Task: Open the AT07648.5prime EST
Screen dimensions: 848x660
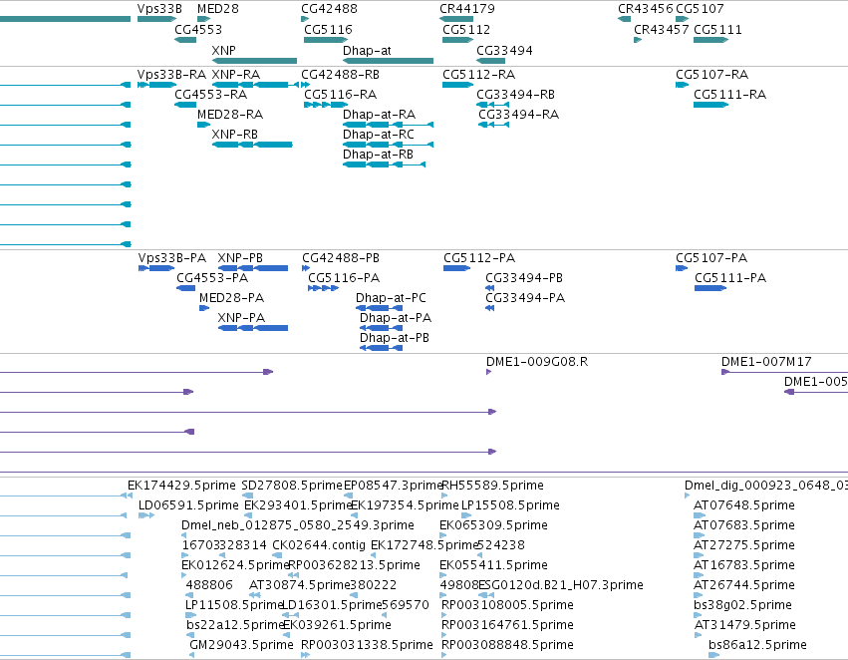Action: tap(700, 515)
